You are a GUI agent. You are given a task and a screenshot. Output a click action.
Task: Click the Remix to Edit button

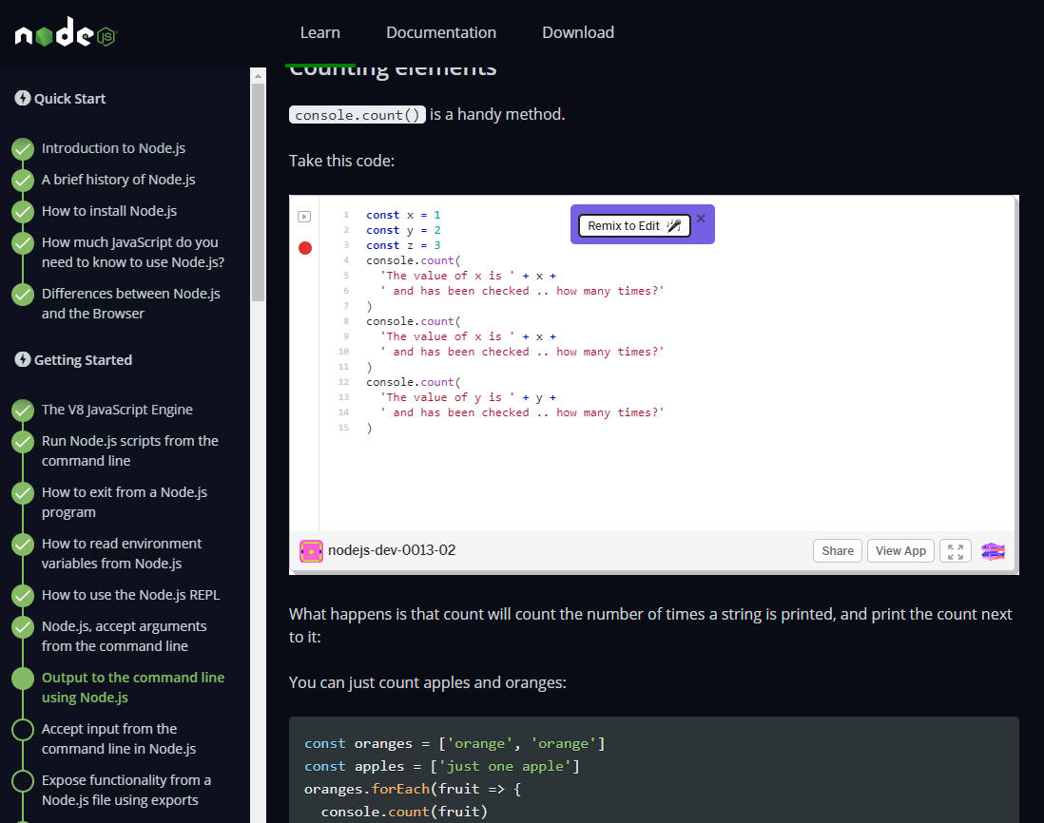tap(634, 225)
